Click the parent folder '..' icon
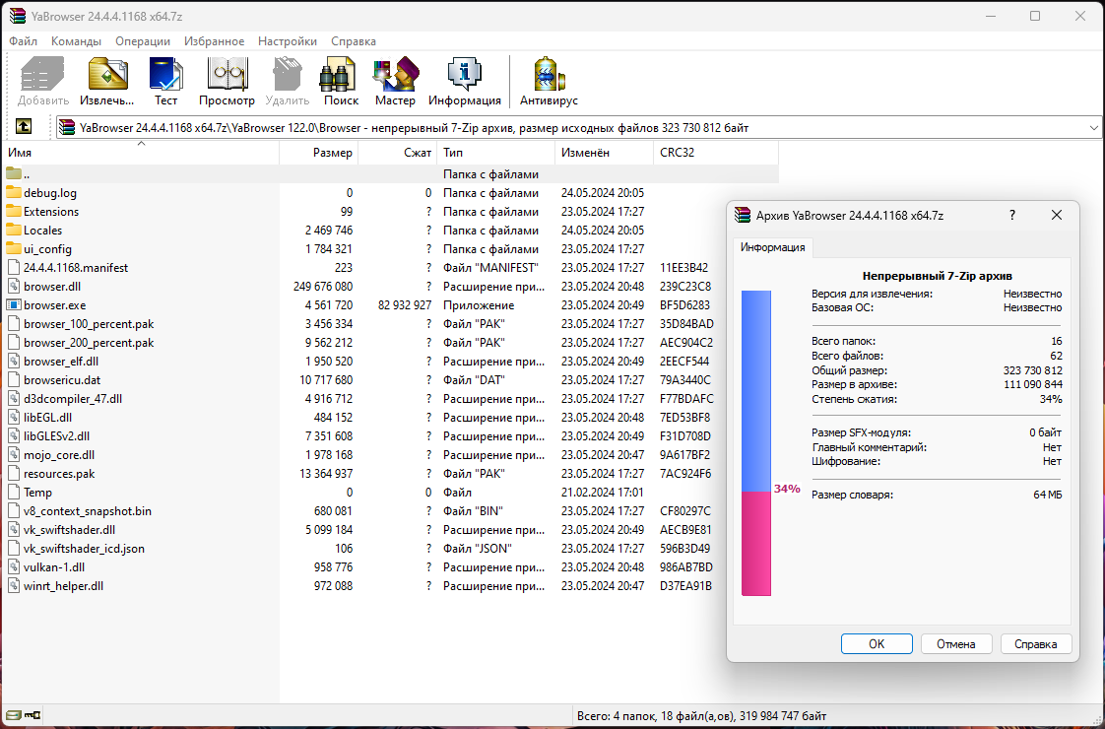The image size is (1105, 729). click(x=14, y=173)
